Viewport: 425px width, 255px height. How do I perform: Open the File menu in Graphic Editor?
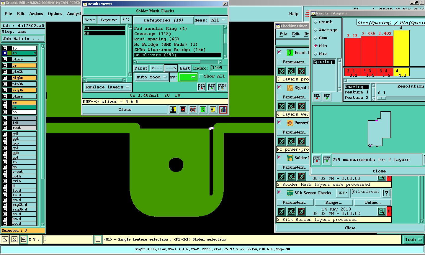pos(8,14)
